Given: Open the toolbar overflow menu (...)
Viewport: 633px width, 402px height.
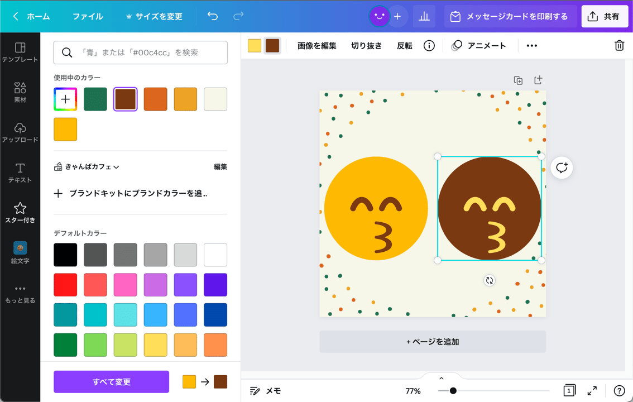Looking at the screenshot, I should pos(531,45).
